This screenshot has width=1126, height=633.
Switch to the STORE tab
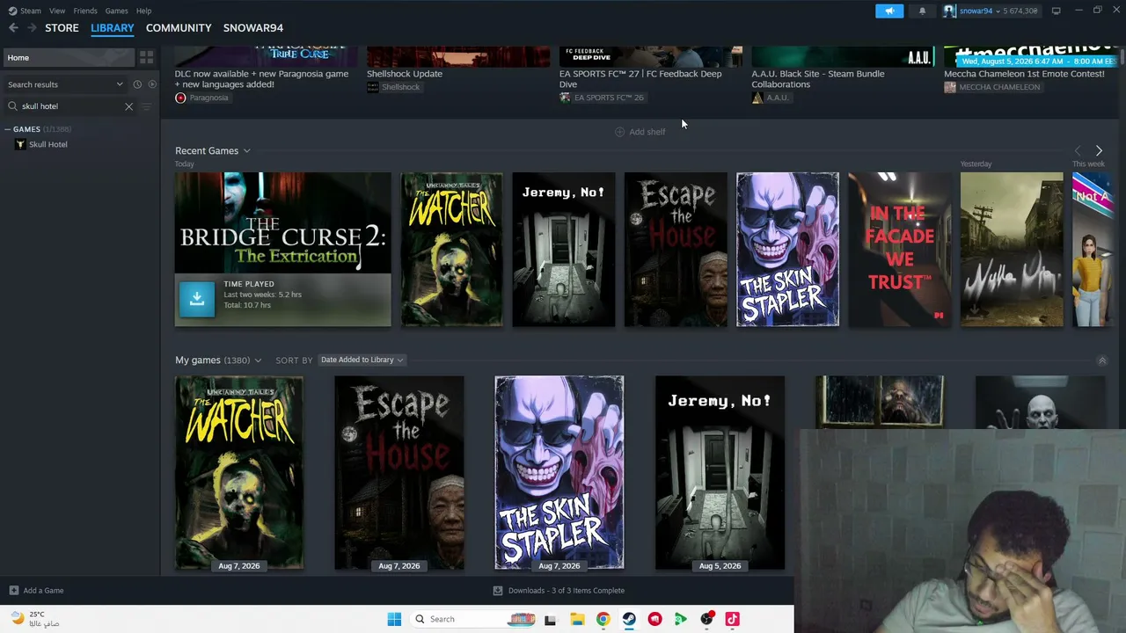pos(62,28)
